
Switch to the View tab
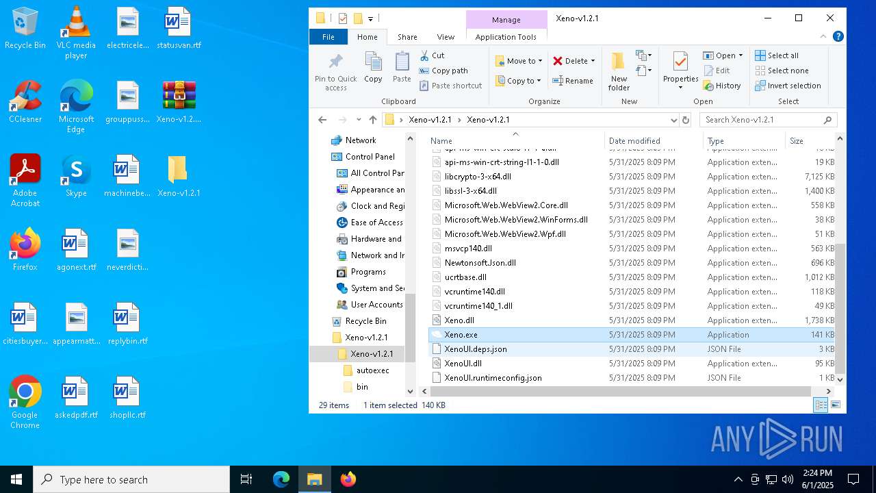click(x=446, y=37)
